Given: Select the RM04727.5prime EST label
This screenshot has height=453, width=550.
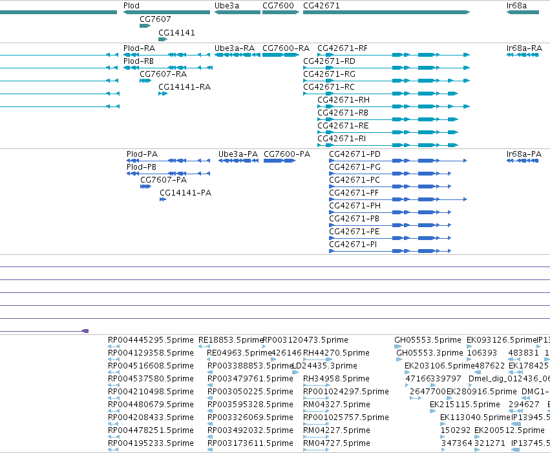Looking at the screenshot, I should (x=337, y=443).
